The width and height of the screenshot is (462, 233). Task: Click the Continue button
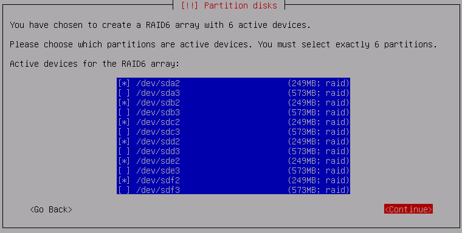click(409, 209)
